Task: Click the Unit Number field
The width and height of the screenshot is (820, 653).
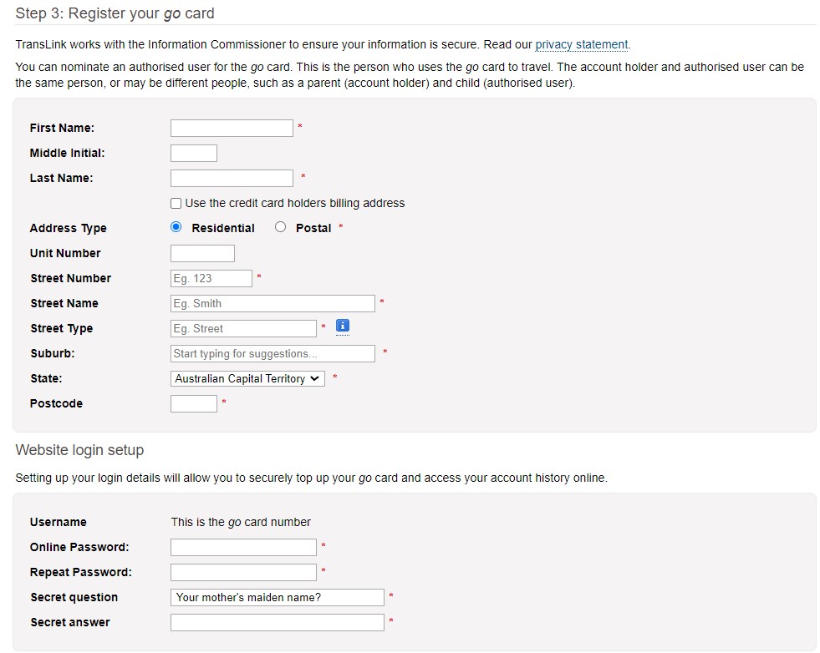Action: pos(202,253)
